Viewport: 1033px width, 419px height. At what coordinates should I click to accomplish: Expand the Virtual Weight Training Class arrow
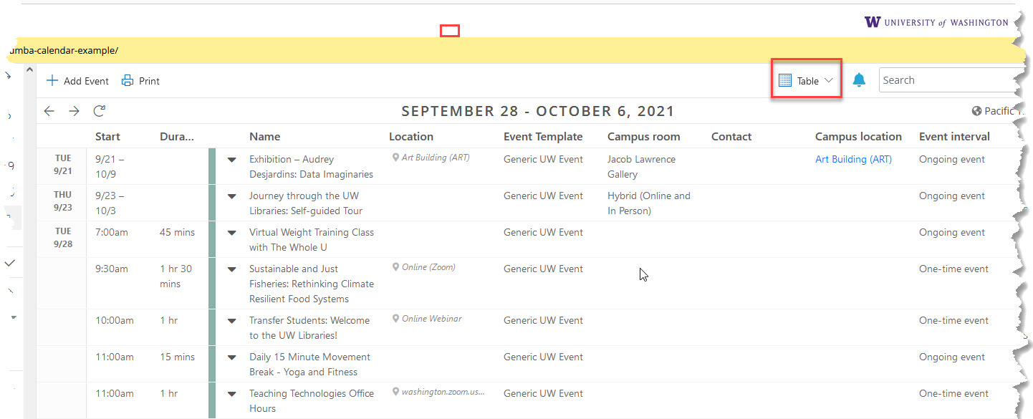[x=231, y=233]
